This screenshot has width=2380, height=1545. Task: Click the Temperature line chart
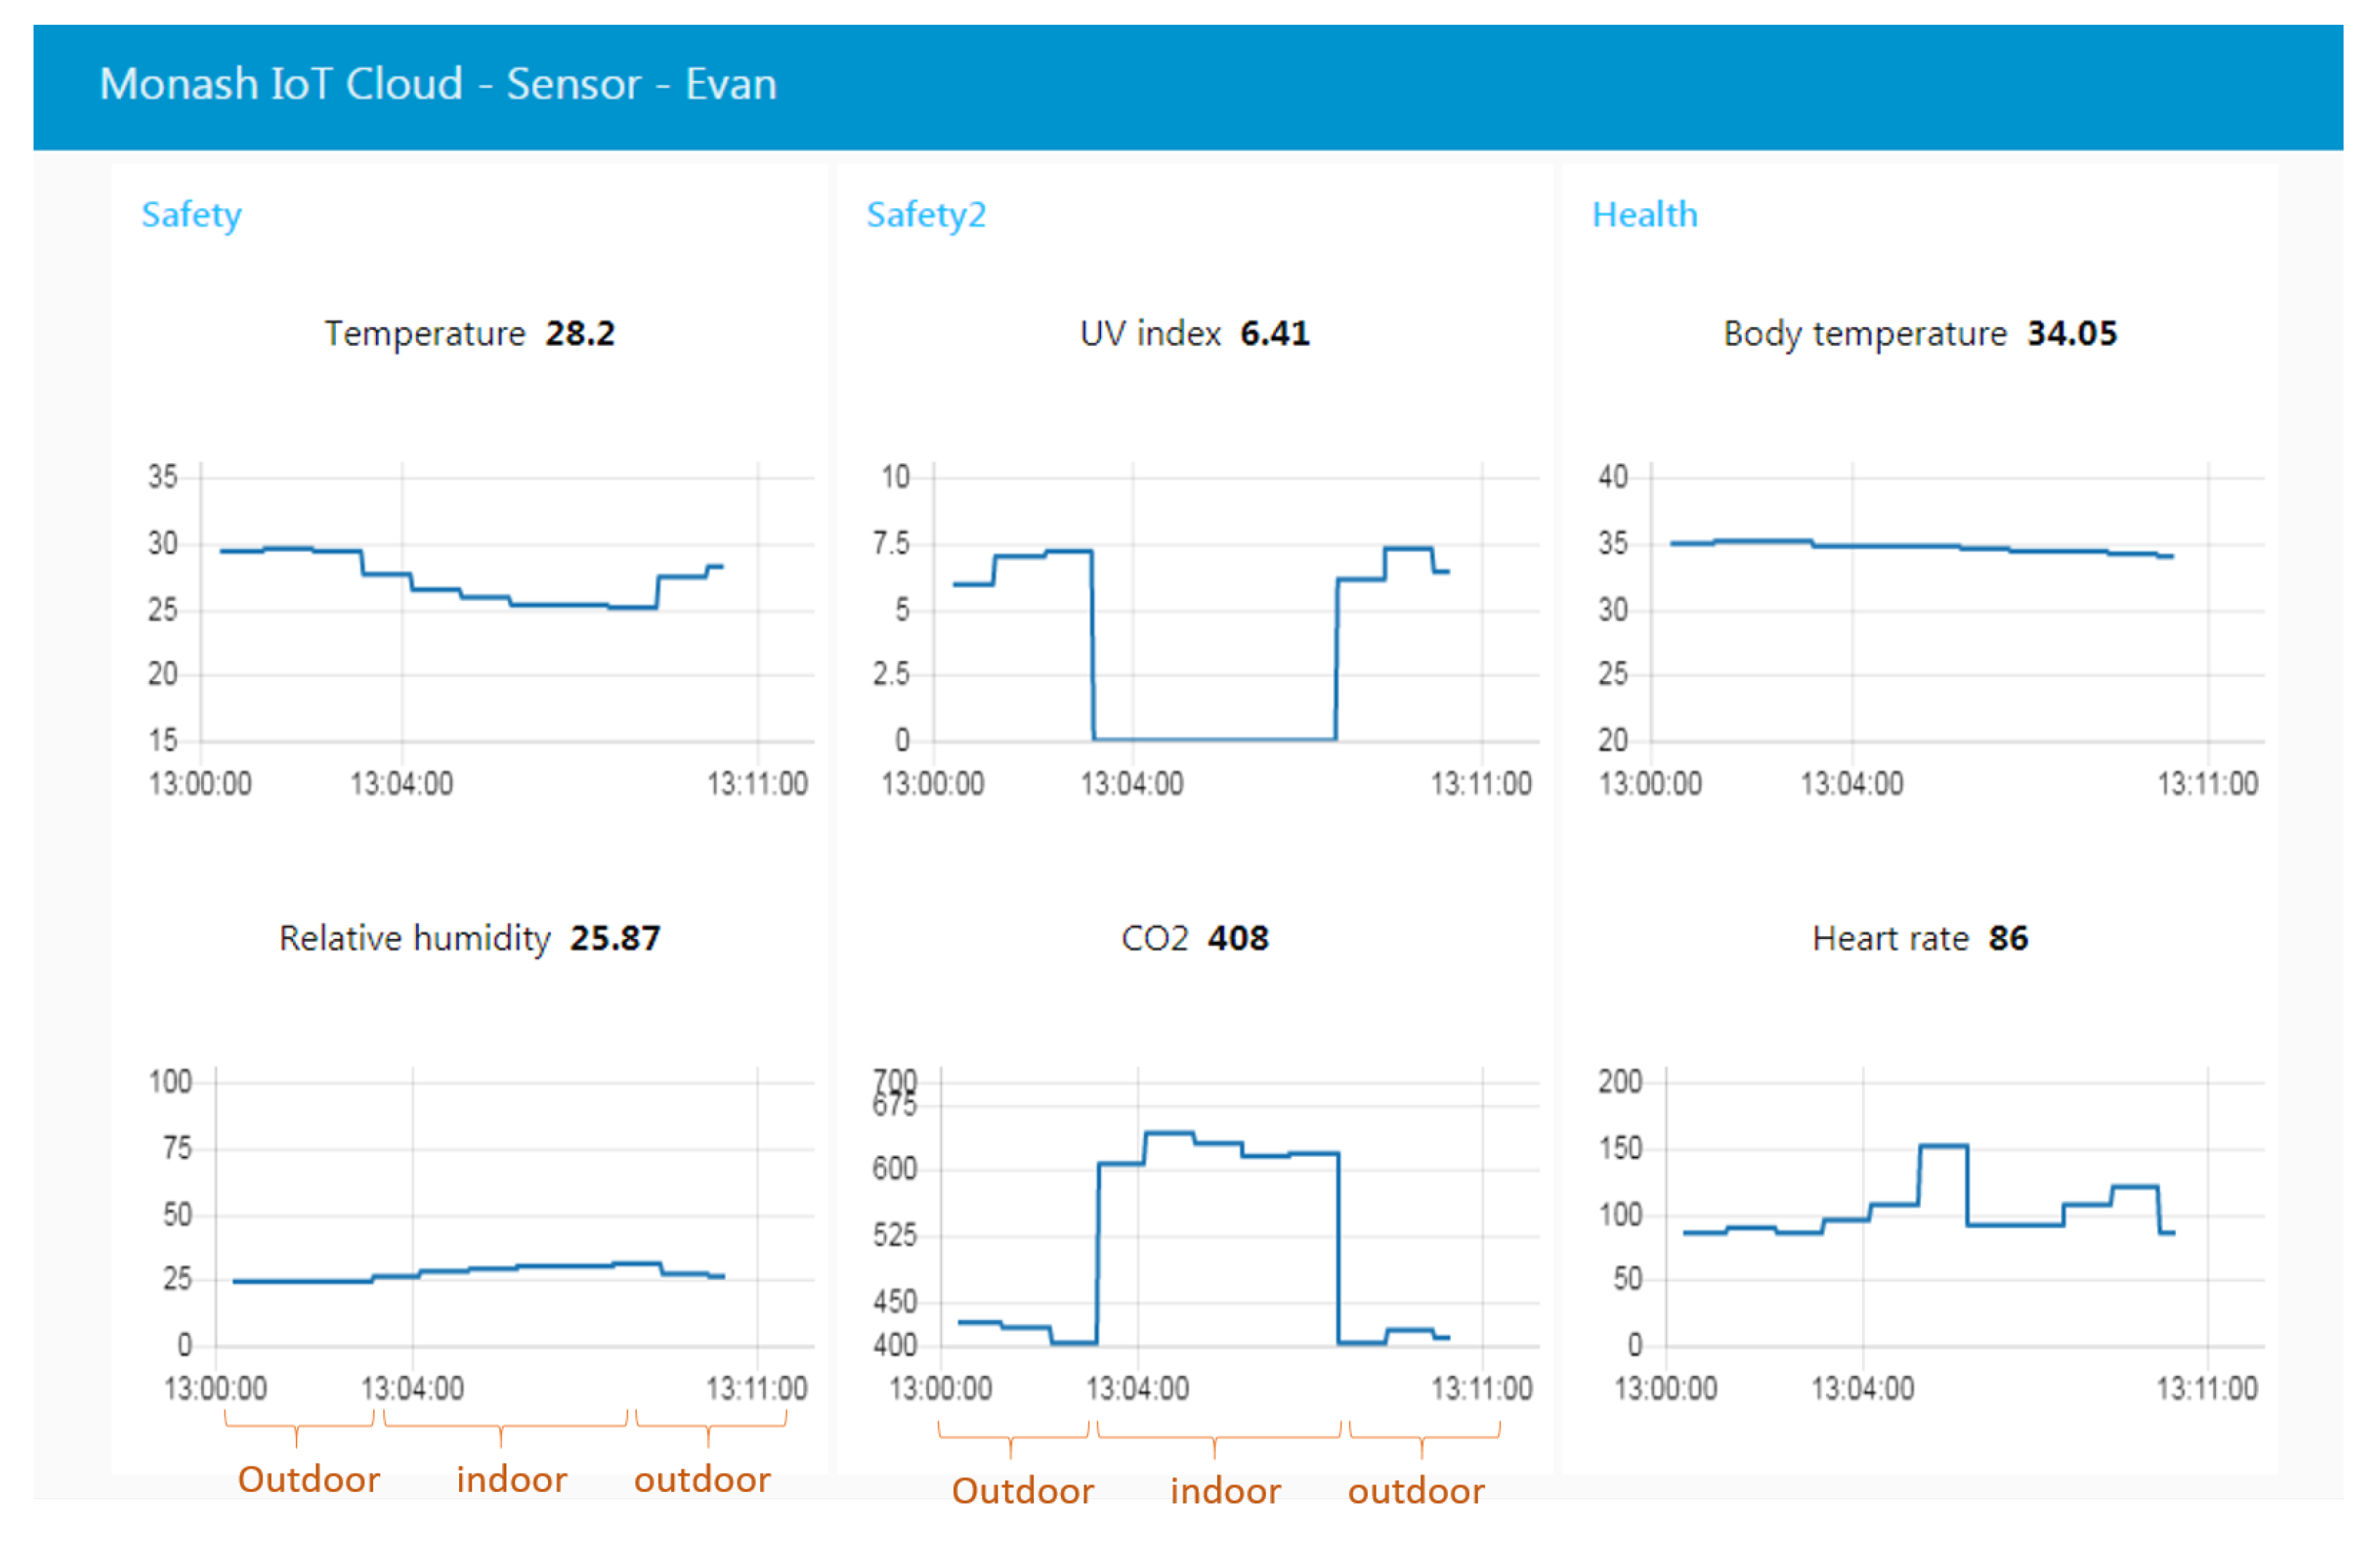tap(560, 605)
